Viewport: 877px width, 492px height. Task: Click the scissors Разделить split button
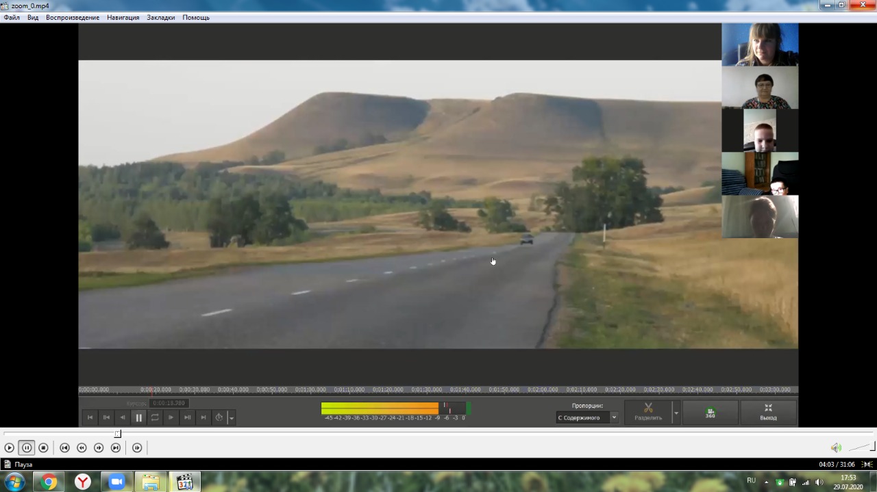point(647,413)
